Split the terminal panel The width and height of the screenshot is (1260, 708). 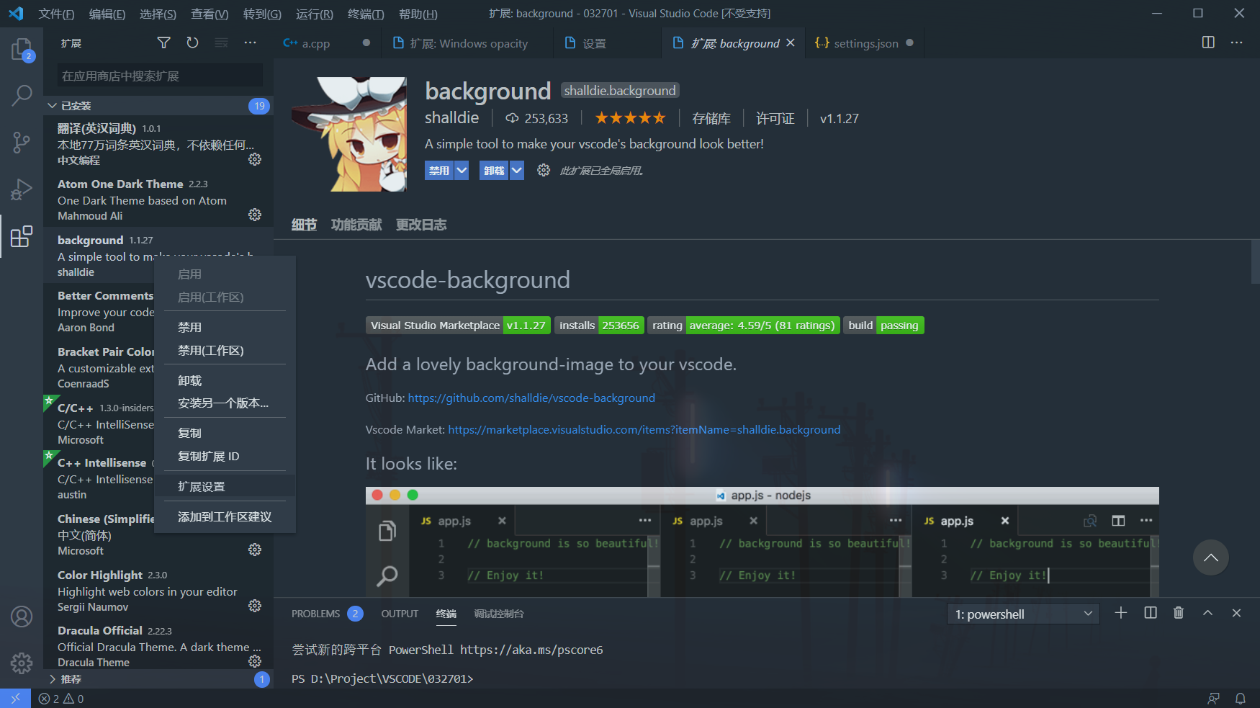(1150, 613)
